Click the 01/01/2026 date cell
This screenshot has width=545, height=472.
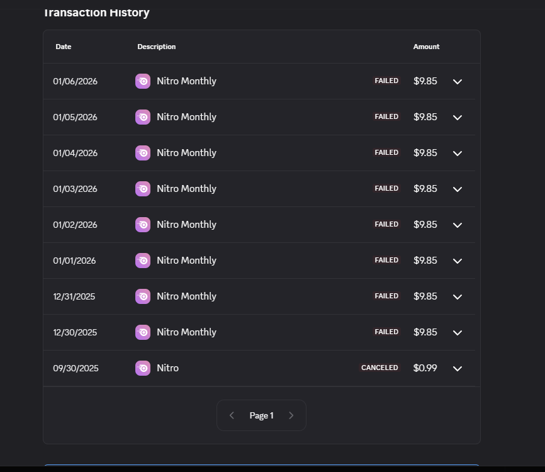point(74,261)
